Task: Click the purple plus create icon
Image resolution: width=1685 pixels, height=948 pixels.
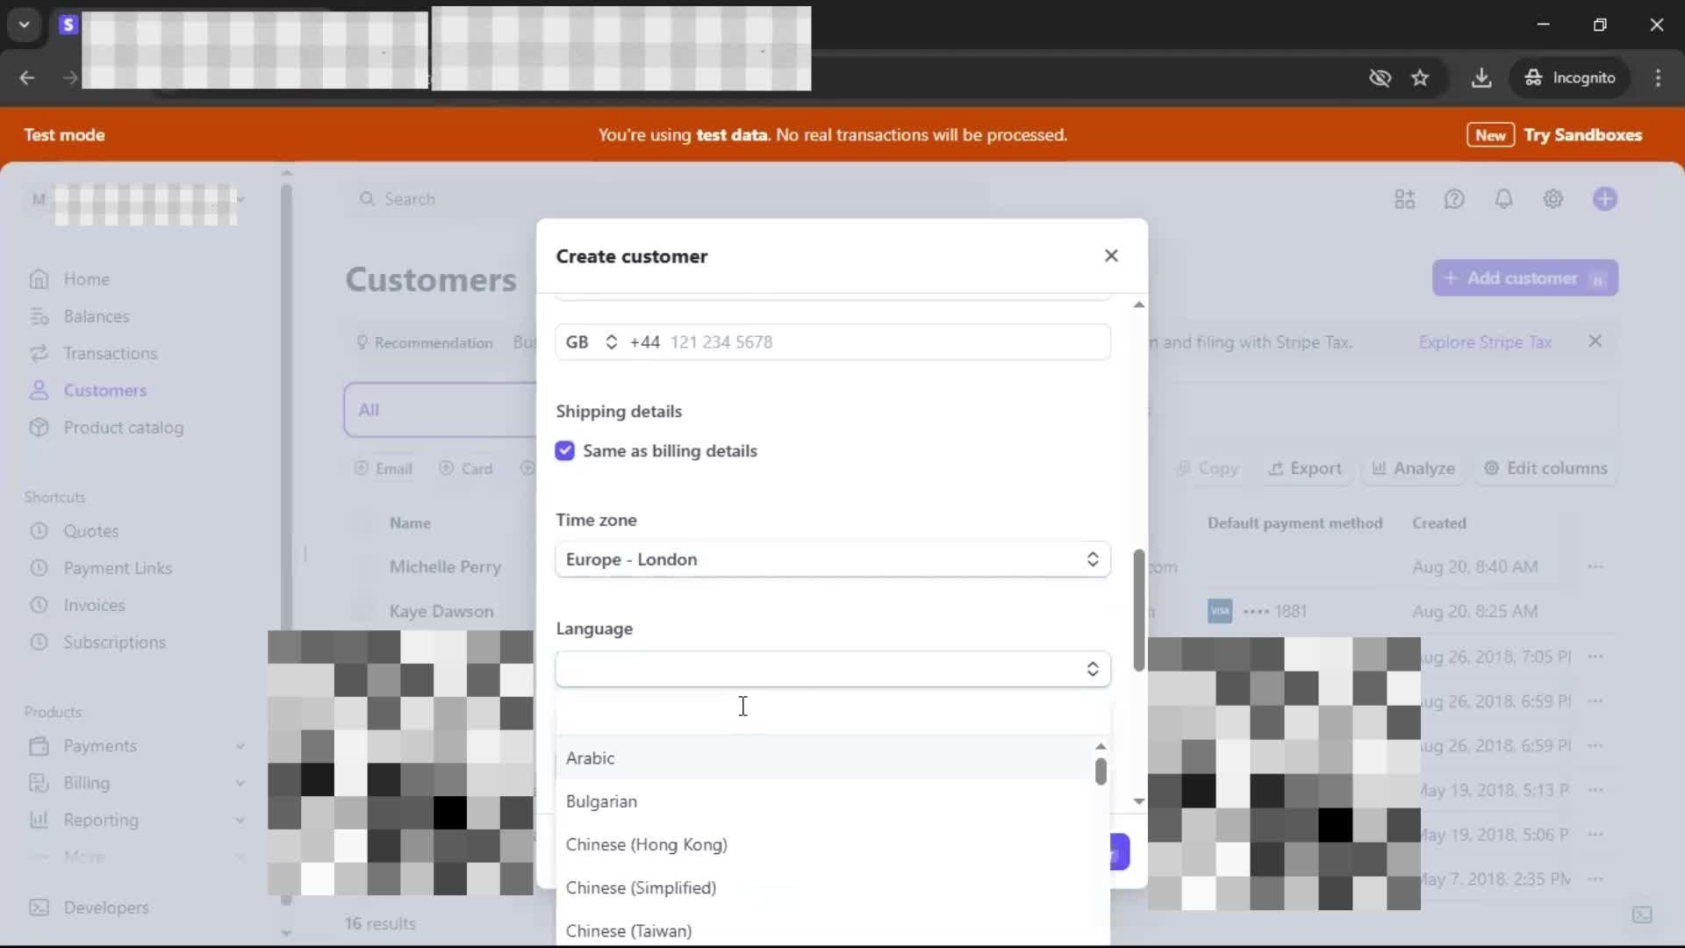Action: (1604, 199)
